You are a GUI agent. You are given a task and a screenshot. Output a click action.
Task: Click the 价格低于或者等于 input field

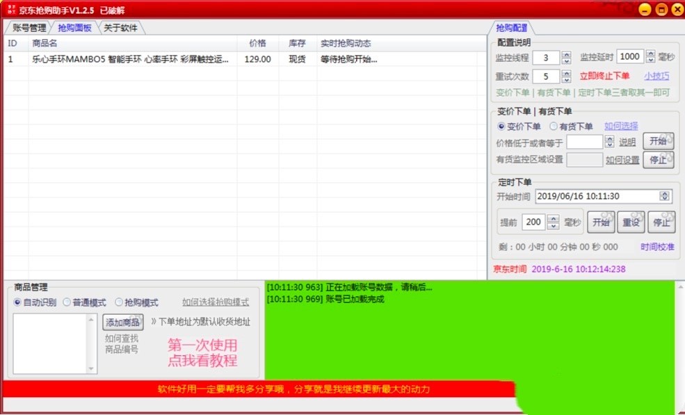pos(585,142)
